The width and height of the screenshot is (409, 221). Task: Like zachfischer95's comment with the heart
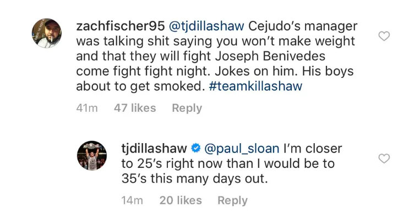(x=385, y=36)
